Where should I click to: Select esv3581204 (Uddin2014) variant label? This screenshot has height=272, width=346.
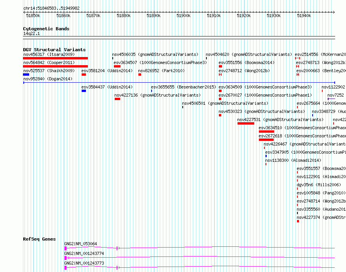[107, 71]
